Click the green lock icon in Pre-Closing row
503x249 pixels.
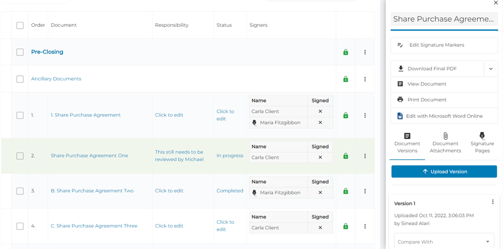346,52
